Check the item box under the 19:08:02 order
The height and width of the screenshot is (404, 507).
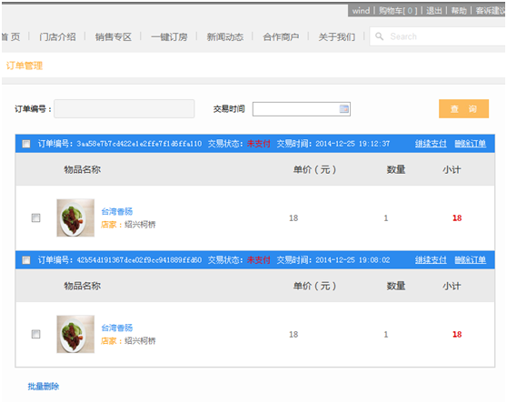coord(36,334)
